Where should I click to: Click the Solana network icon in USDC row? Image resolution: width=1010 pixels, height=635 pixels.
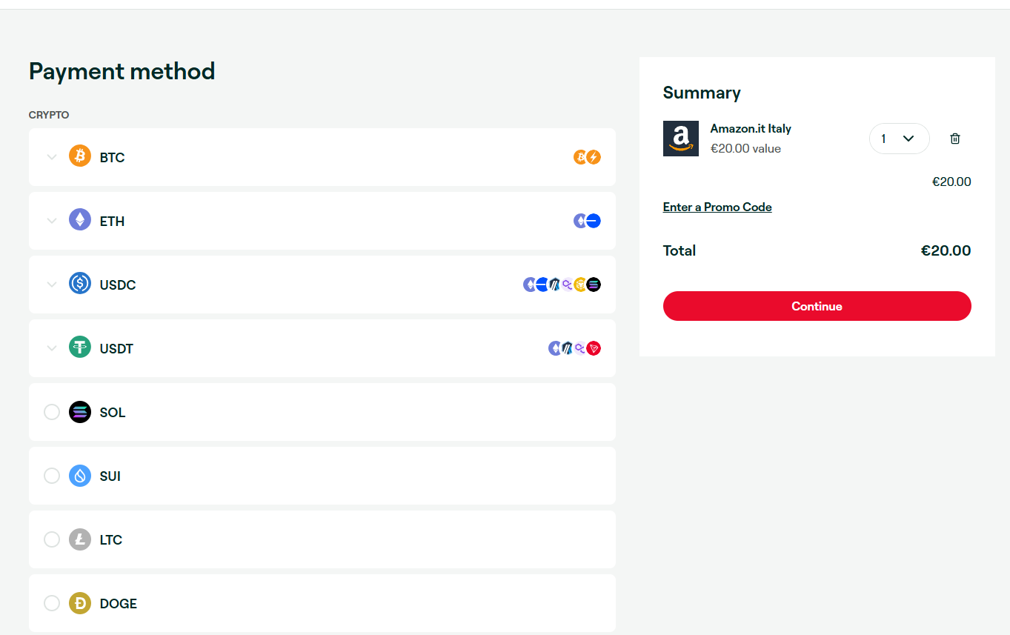(x=594, y=285)
